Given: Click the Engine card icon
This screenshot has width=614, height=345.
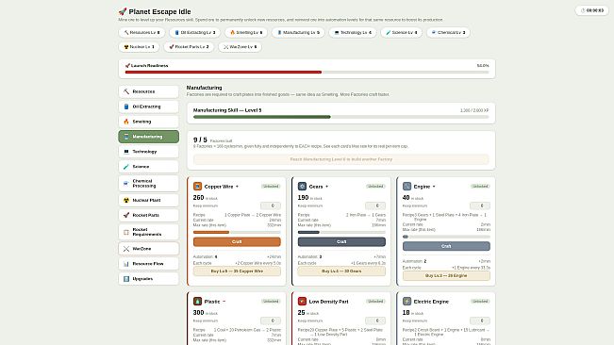Looking at the screenshot, I should click(x=407, y=187).
